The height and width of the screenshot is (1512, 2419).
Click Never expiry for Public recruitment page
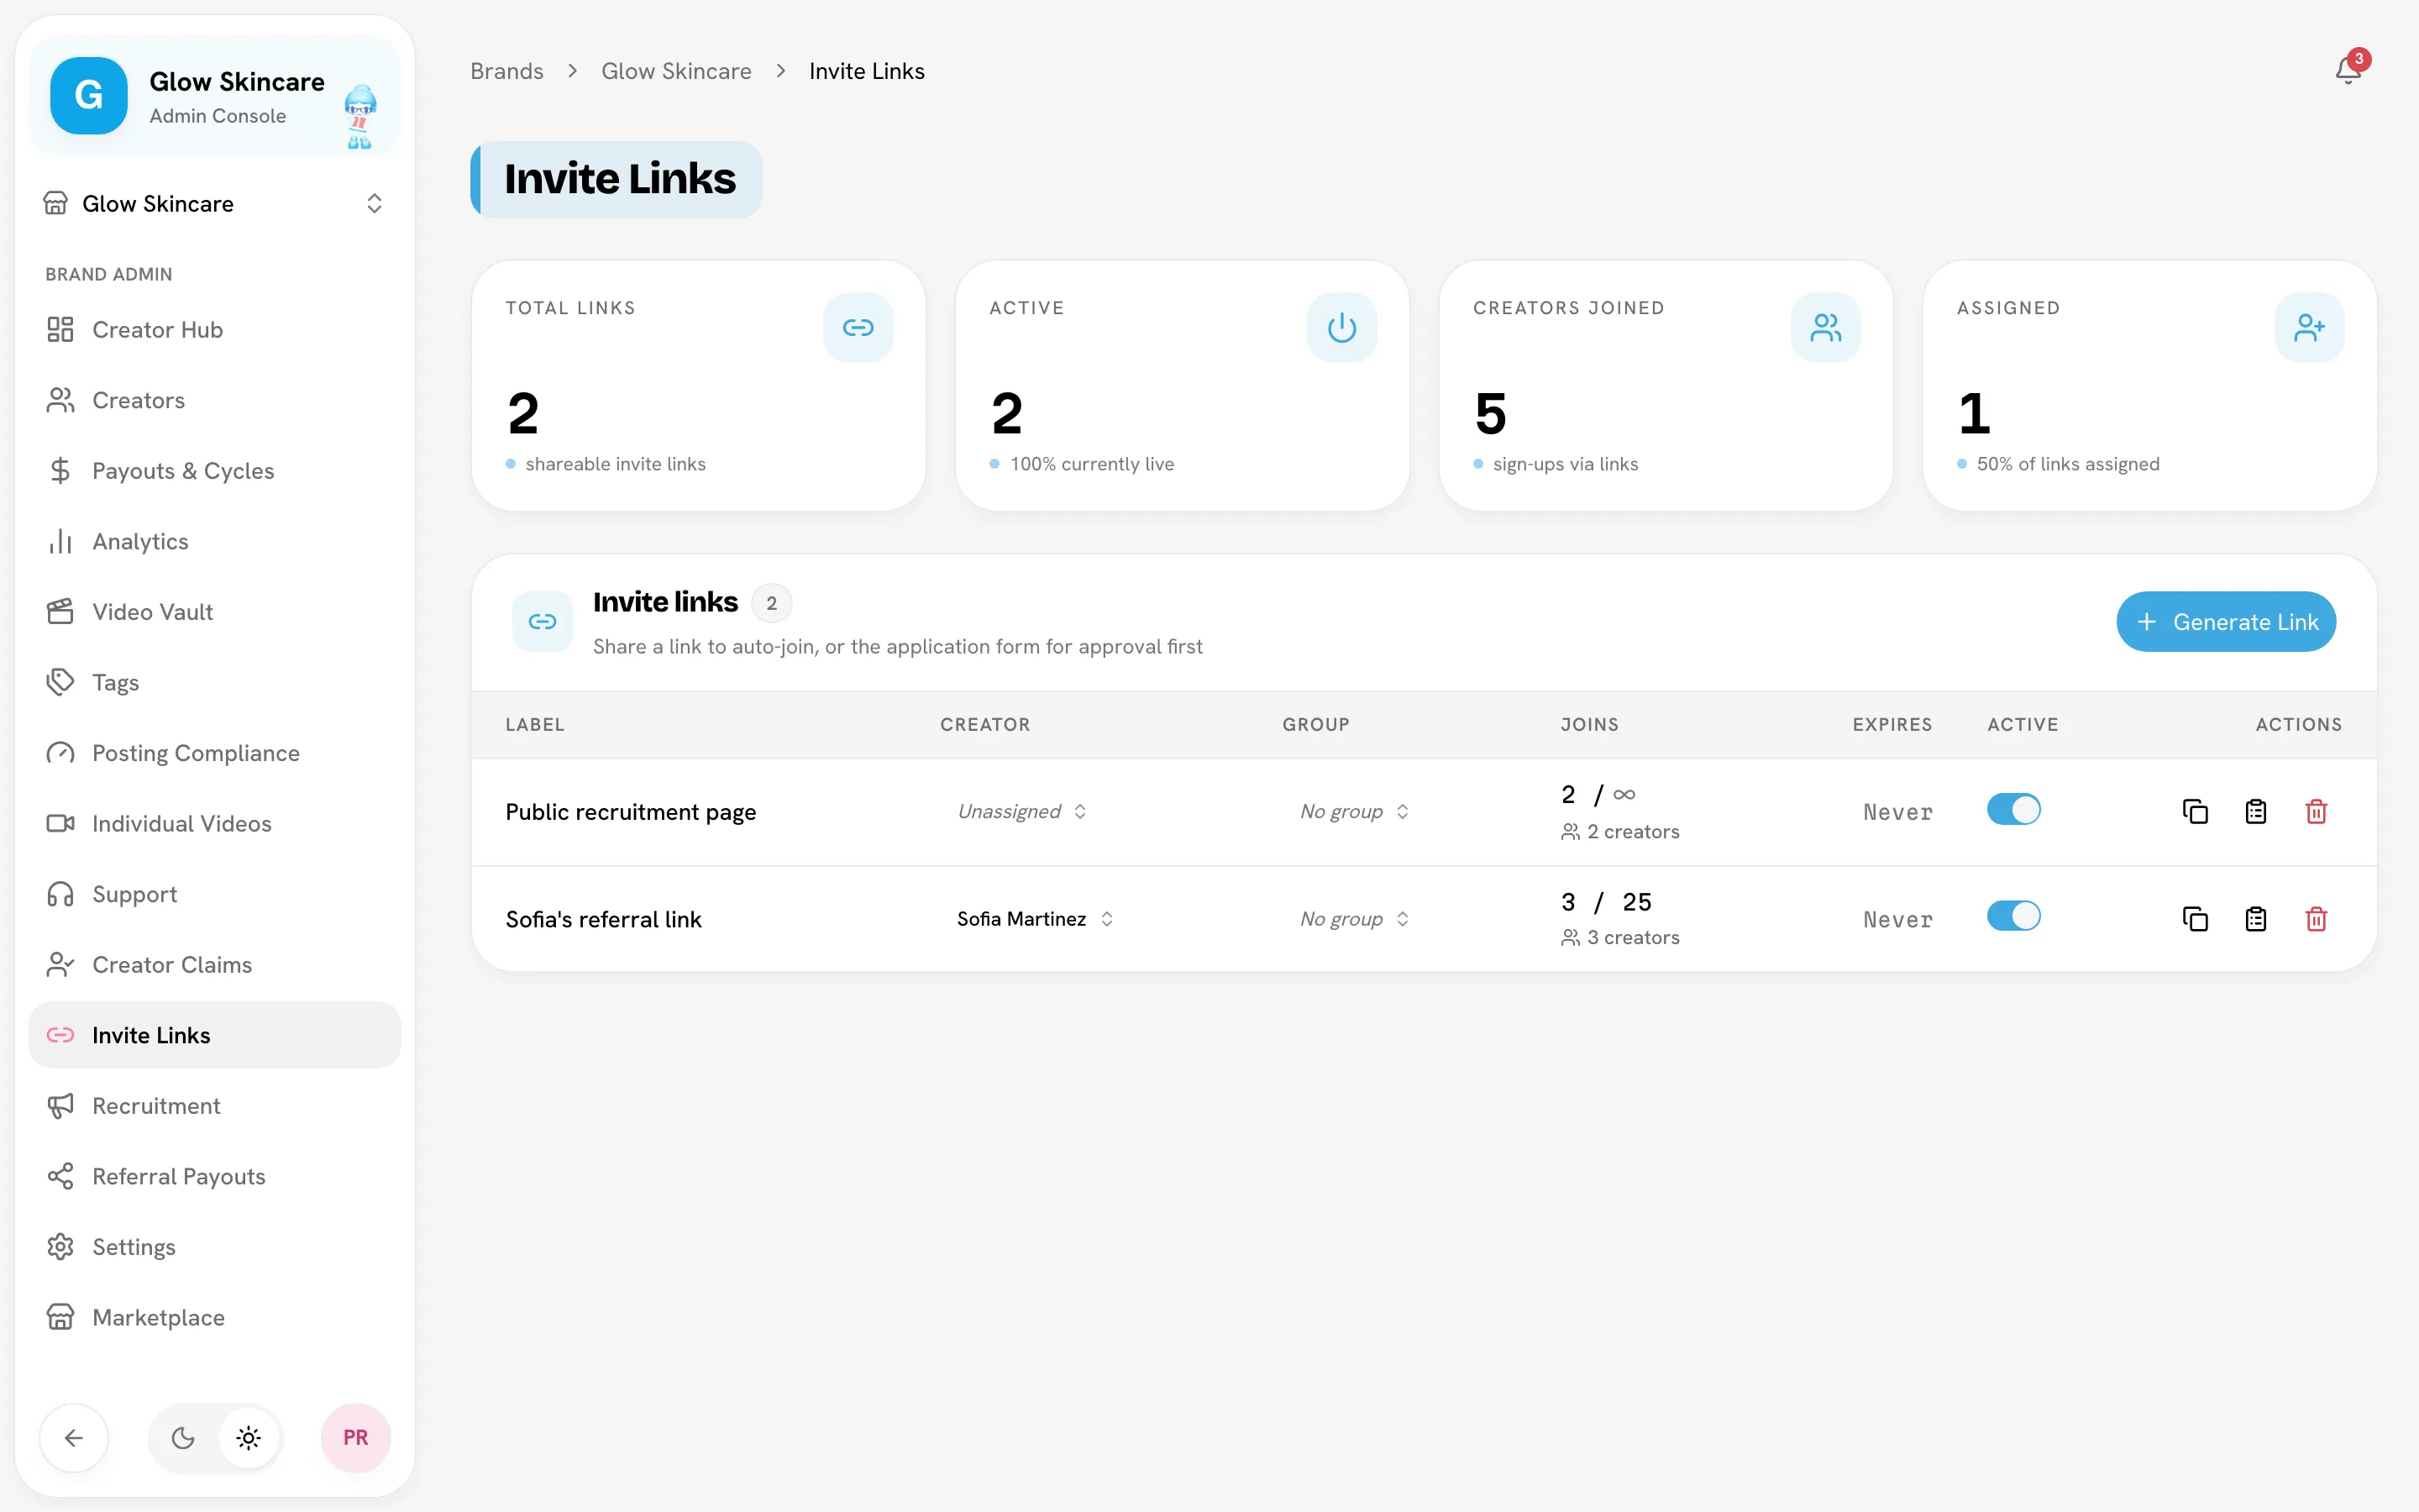point(1897,812)
